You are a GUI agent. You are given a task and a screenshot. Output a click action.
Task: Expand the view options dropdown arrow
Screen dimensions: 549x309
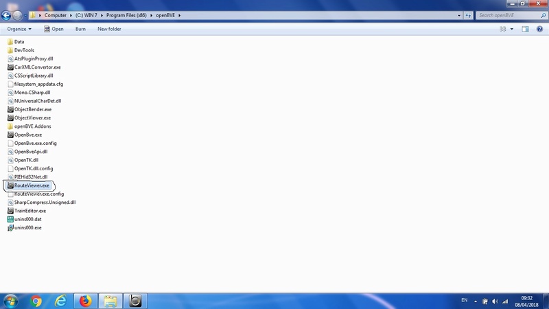[x=512, y=29]
